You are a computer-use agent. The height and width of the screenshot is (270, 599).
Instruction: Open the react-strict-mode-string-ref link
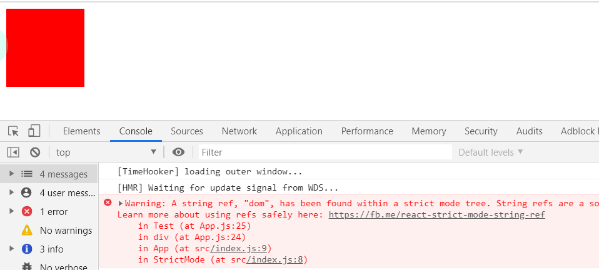(436, 214)
